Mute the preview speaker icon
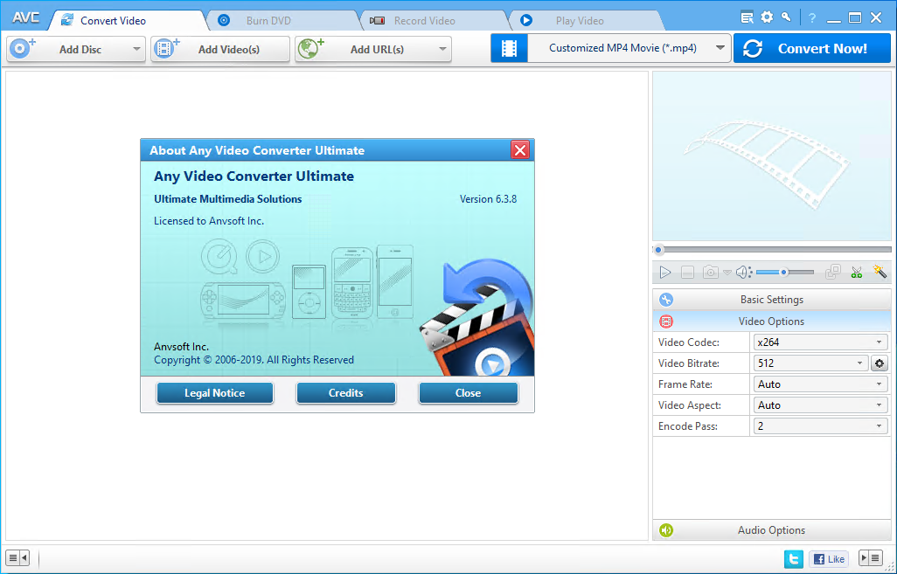Image resolution: width=897 pixels, height=574 pixels. [744, 272]
